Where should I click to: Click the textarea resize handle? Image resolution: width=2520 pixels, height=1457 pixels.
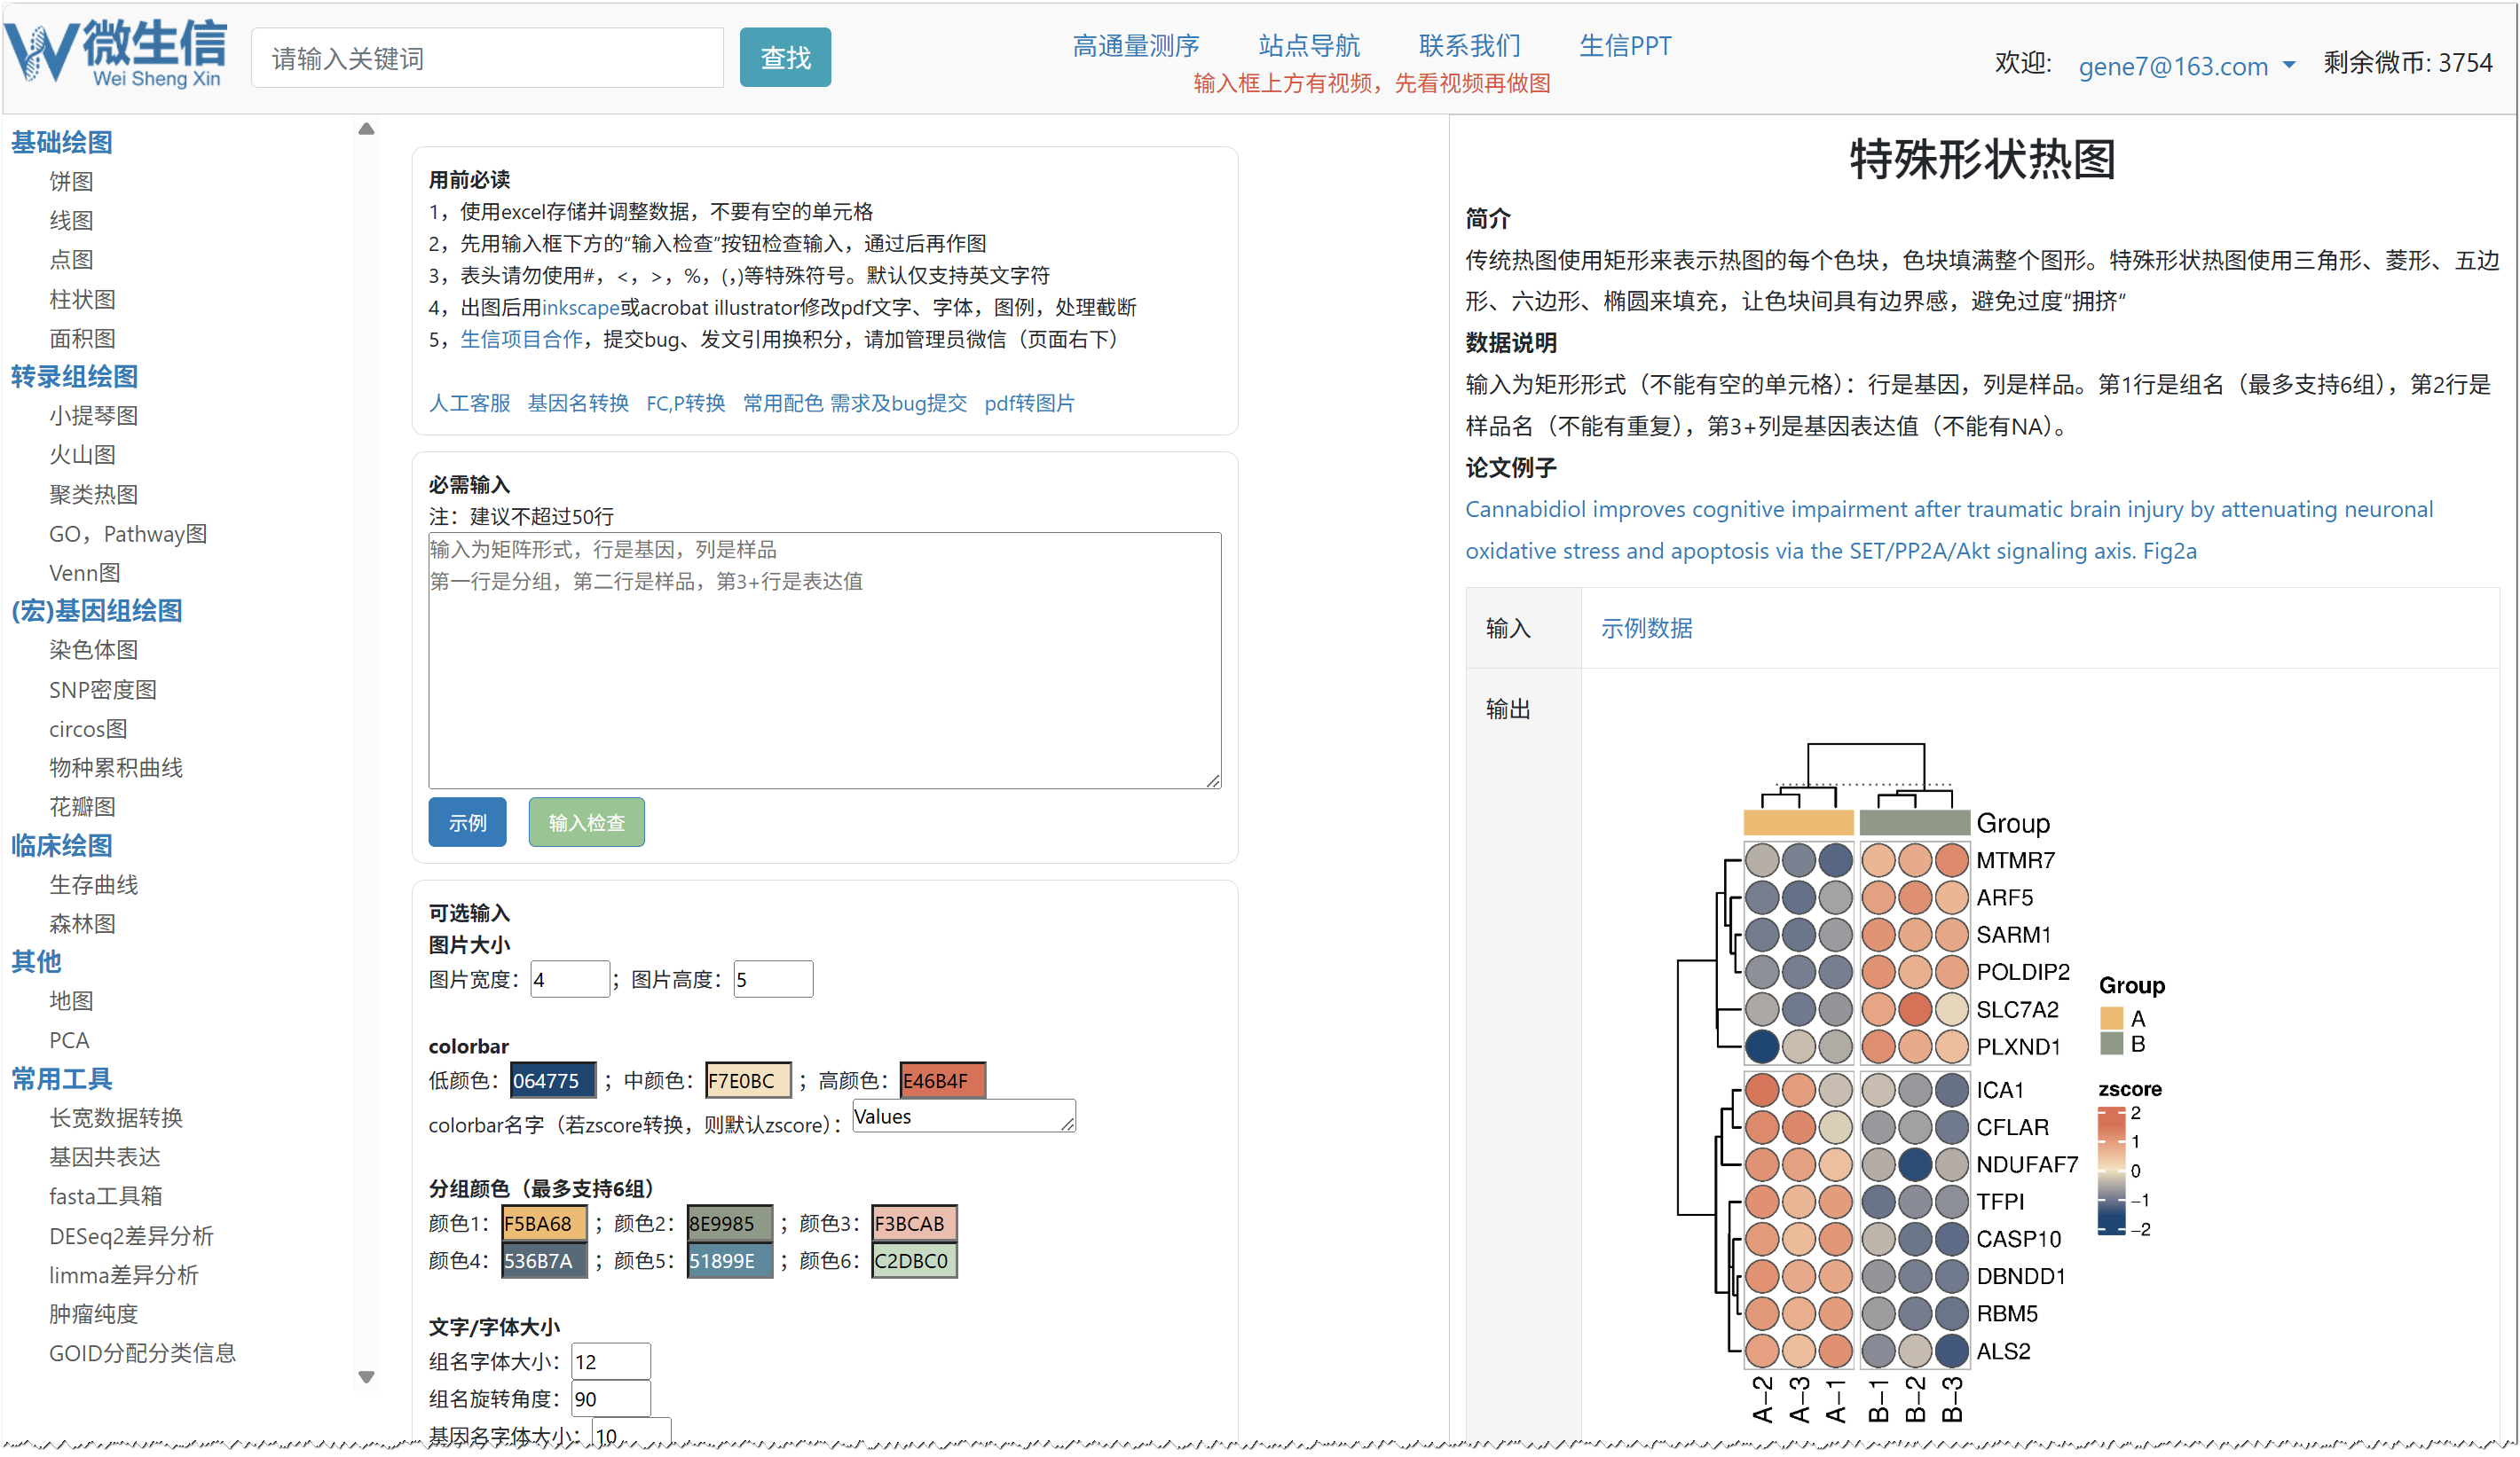(x=1212, y=780)
